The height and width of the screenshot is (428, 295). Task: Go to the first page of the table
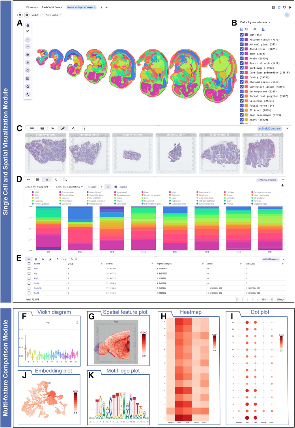click(237, 299)
